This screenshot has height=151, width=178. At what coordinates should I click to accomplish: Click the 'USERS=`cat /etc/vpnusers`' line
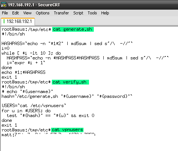pyautogui.click(x=34, y=106)
